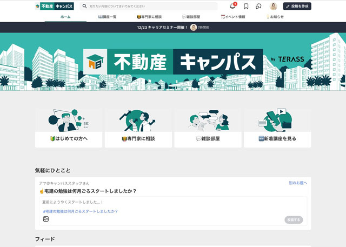Open the chat messages icon

258,6
